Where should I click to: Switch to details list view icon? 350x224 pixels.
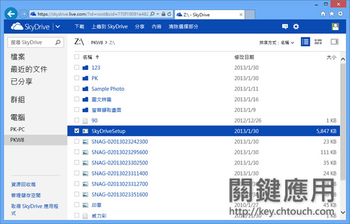pyautogui.click(x=305, y=42)
